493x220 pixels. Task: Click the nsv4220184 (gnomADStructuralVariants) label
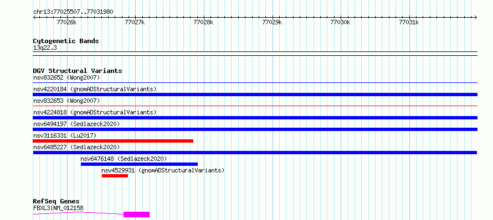tap(95, 89)
